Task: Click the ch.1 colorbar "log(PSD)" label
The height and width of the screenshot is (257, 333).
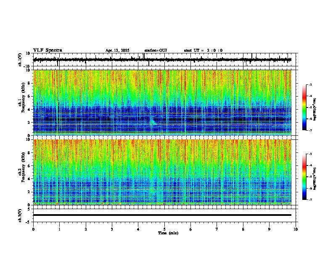Action: point(314,110)
